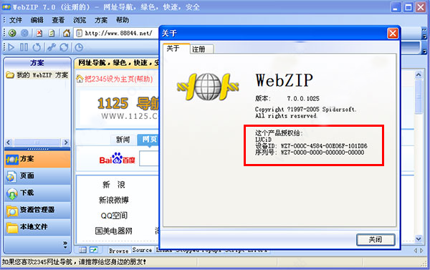
Task: Click the Stop loading page icon
Action: pos(39,33)
